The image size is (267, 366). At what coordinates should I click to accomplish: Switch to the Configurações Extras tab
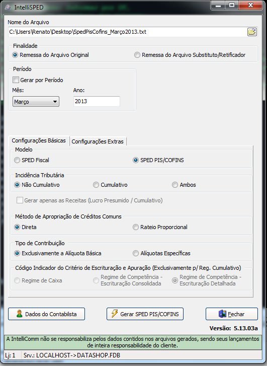click(98, 141)
